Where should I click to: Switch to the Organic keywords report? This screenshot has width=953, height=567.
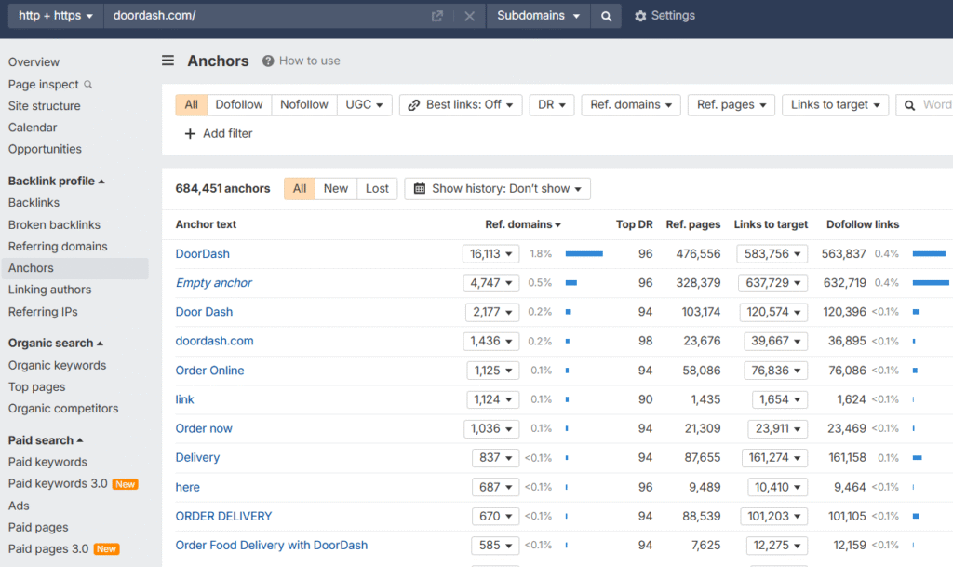point(57,365)
